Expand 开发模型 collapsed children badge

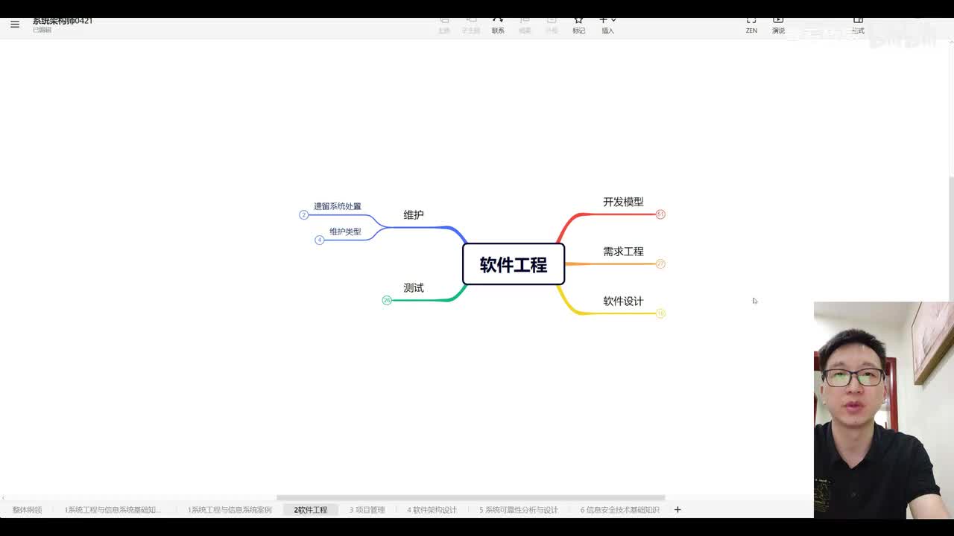[x=660, y=214]
